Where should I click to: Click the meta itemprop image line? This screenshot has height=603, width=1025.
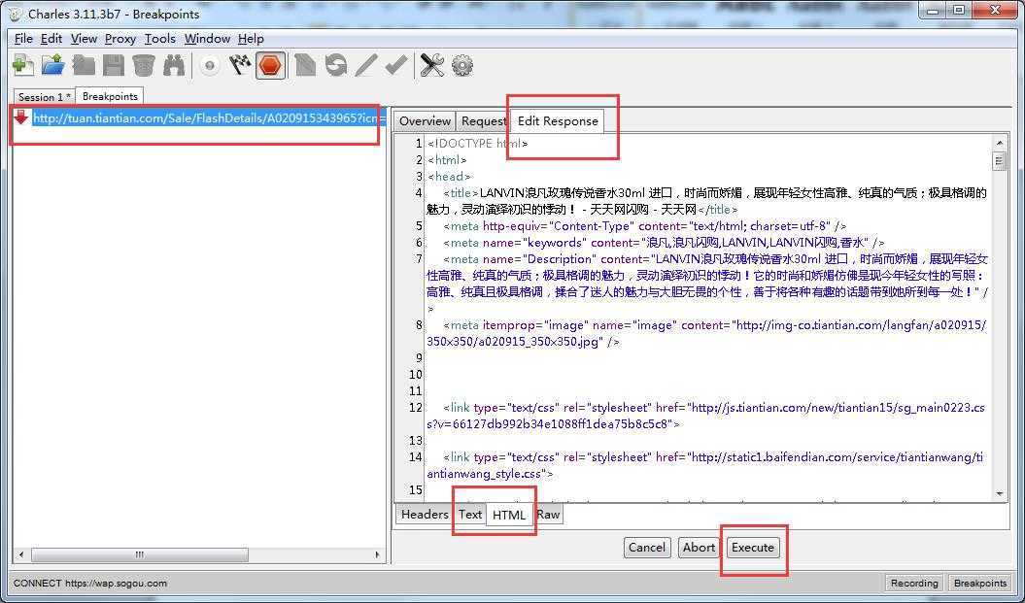[706, 333]
